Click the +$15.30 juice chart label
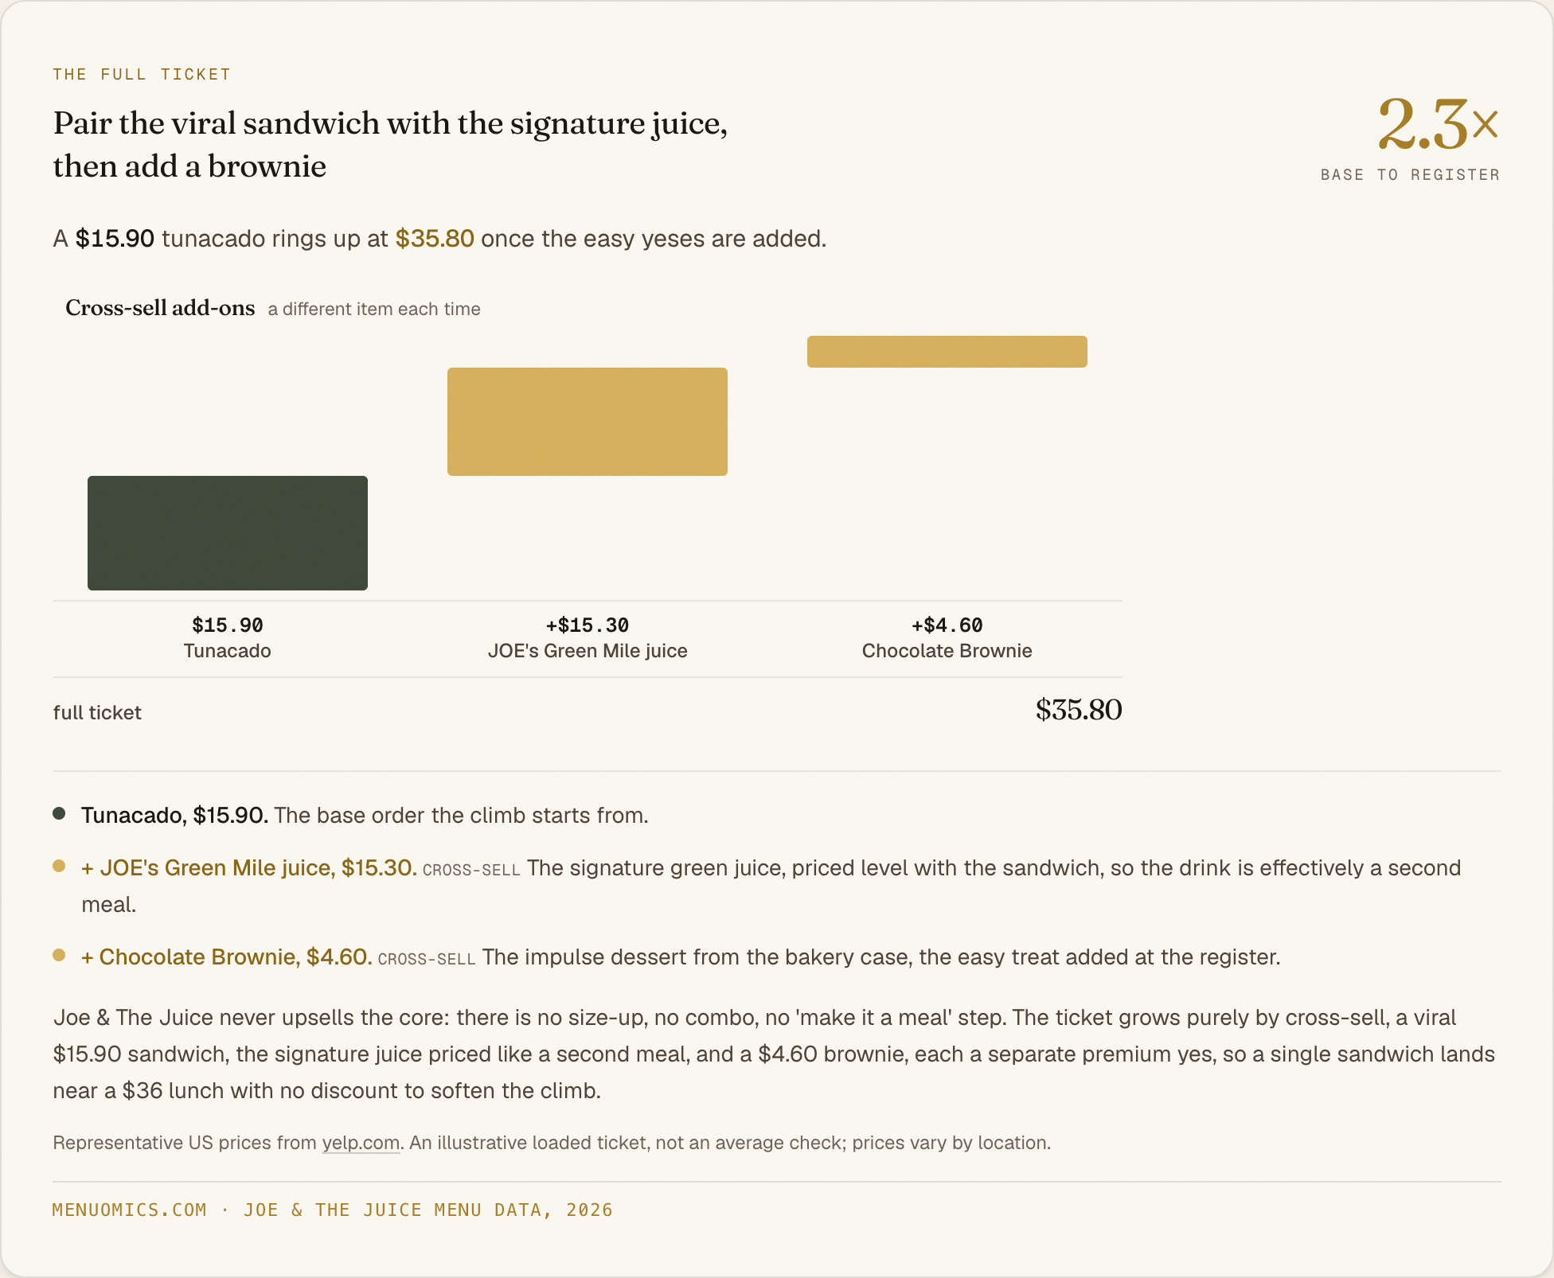 pos(588,625)
